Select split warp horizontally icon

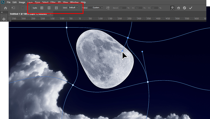click(x=56, y=8)
